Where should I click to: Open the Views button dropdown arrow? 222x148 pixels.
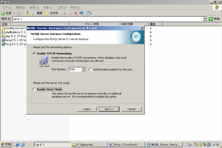tap(91, 13)
